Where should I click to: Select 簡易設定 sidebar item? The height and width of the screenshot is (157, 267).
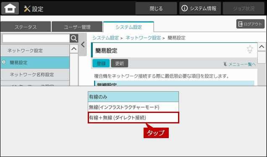(35, 63)
